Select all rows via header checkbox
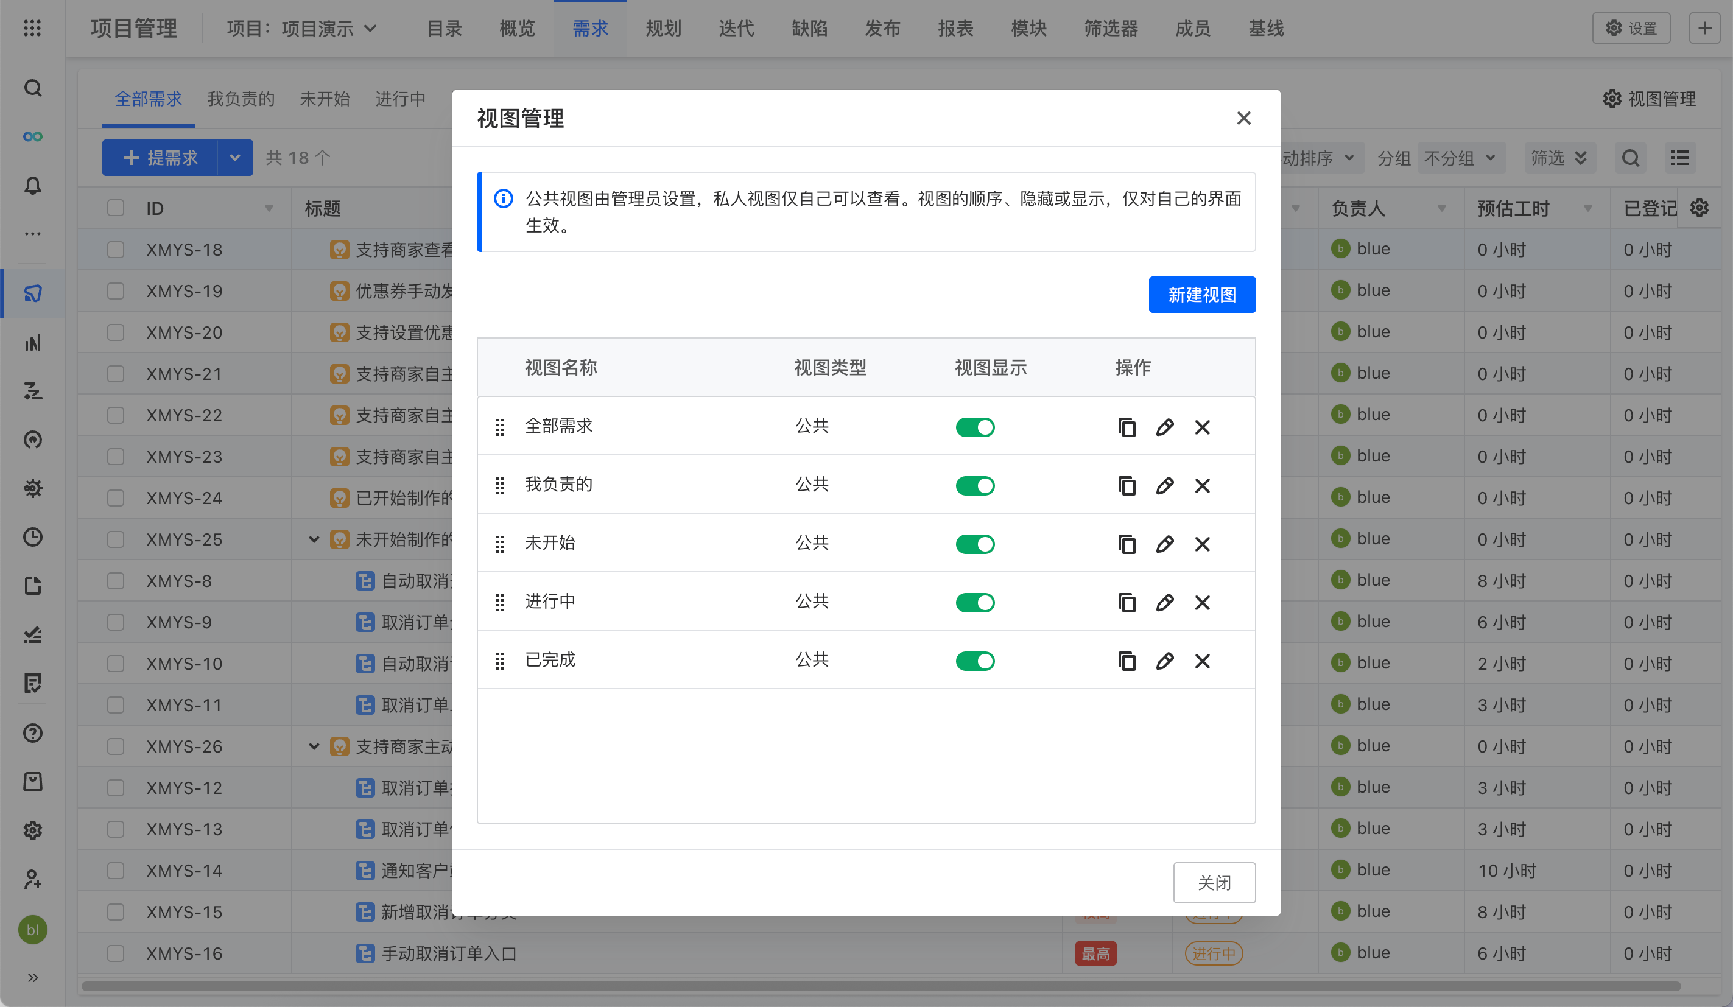The width and height of the screenshot is (1733, 1007). click(x=116, y=208)
